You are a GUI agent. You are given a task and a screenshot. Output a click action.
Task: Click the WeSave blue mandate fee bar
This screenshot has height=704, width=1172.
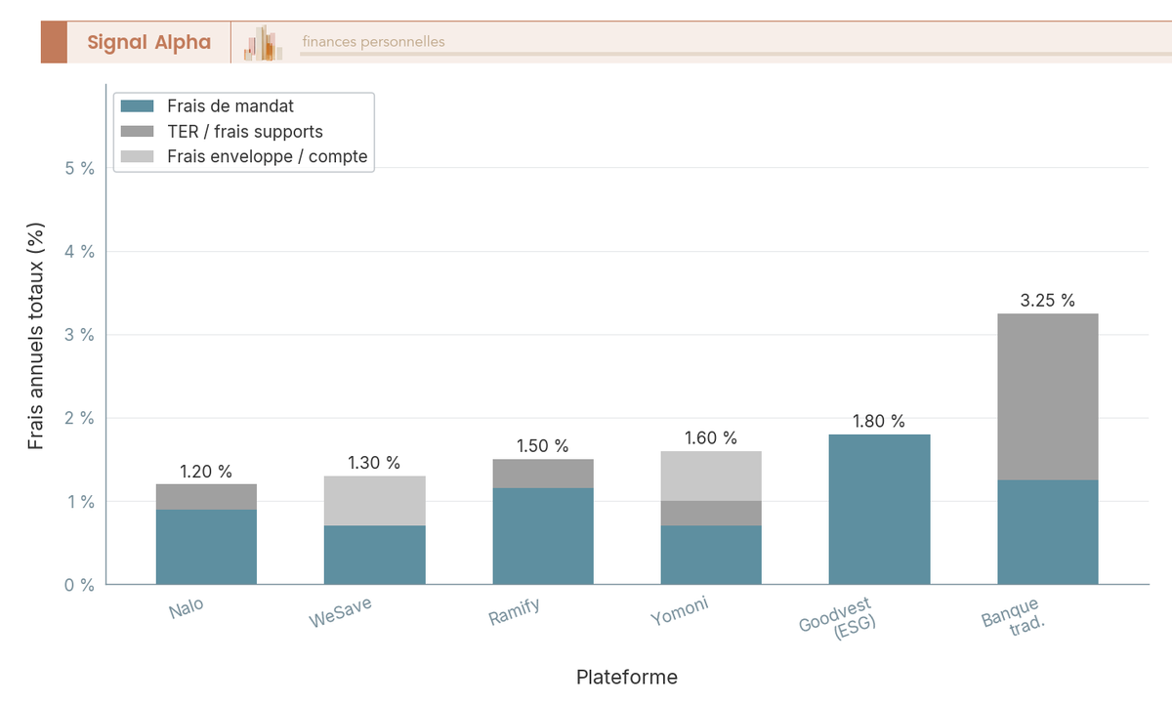pos(375,555)
